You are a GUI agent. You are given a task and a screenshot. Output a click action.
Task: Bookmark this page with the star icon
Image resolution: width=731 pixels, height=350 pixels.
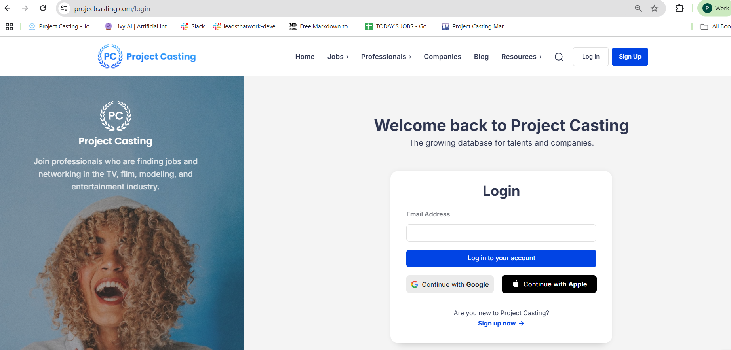(655, 8)
